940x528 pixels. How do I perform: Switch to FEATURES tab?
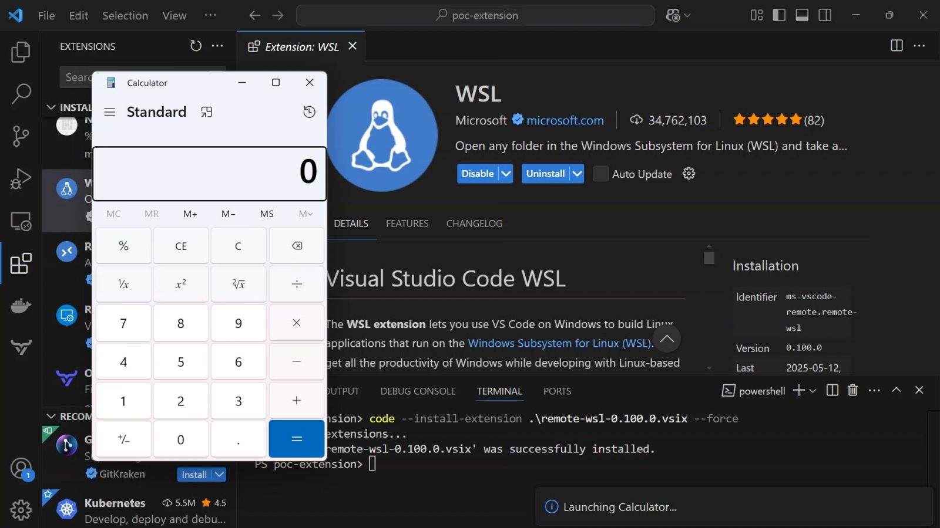click(x=407, y=224)
